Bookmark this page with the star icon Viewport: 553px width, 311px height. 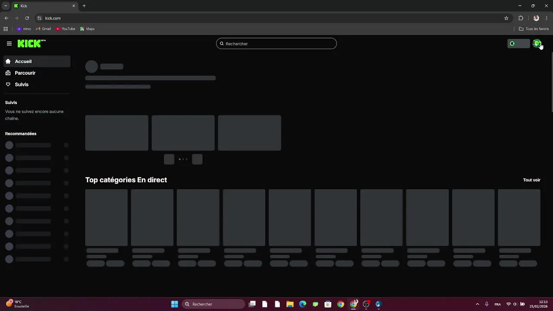[506, 18]
